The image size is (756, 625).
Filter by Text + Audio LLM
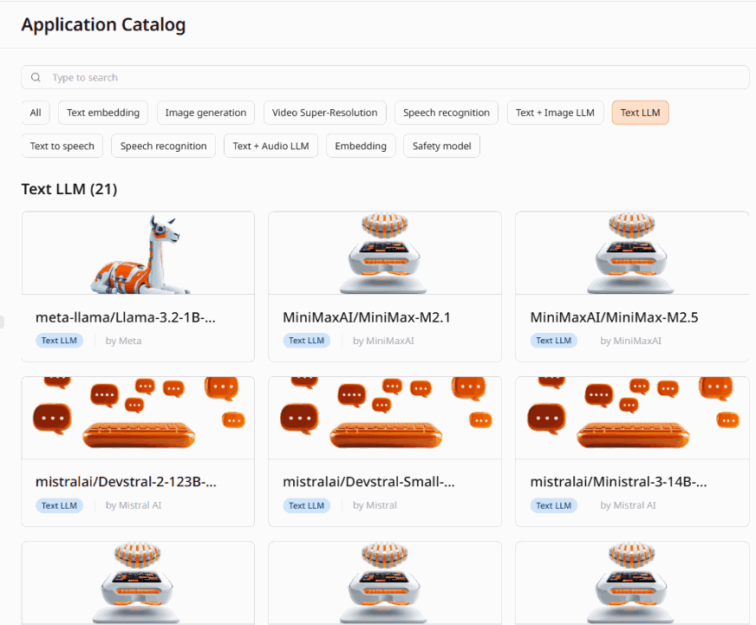[271, 146]
